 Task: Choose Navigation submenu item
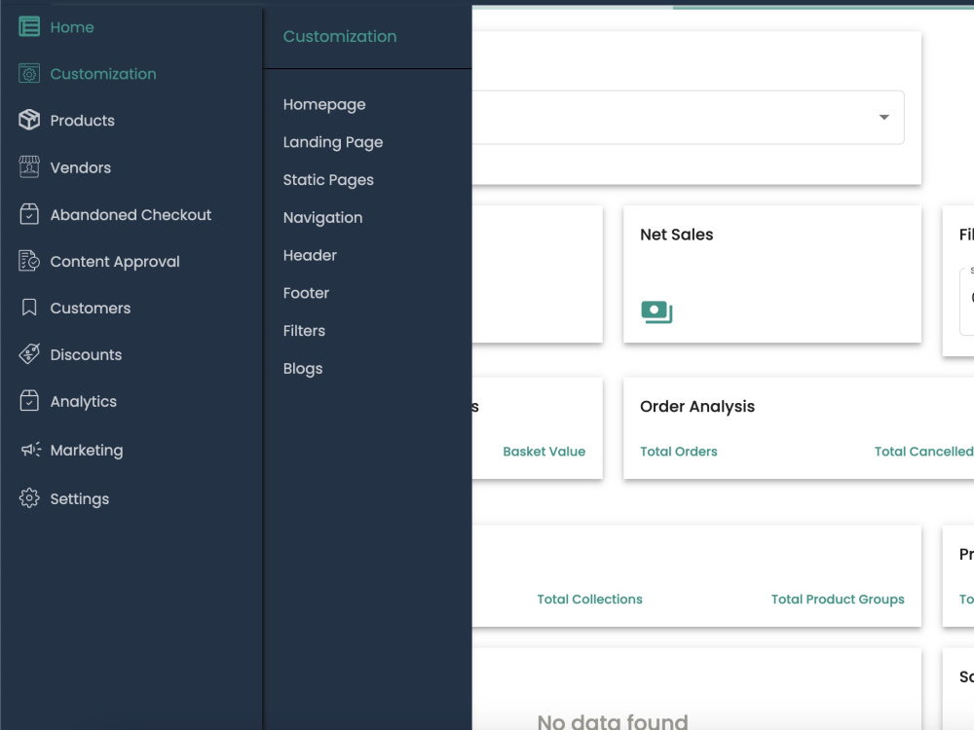[x=323, y=218]
